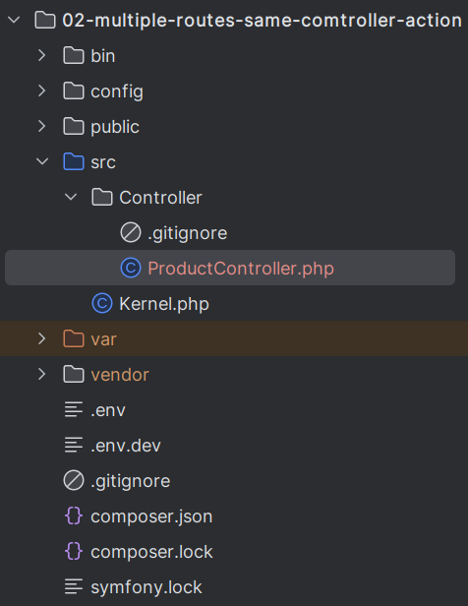468x606 pixels.
Task: Click the PHP class icon of ProductController.php
Action: click(x=131, y=268)
